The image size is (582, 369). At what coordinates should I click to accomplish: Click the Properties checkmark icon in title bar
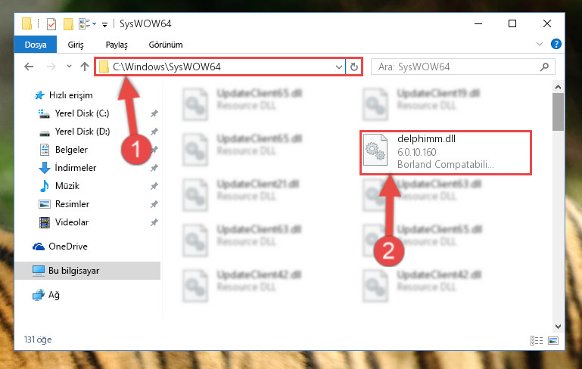pyautogui.click(x=51, y=24)
